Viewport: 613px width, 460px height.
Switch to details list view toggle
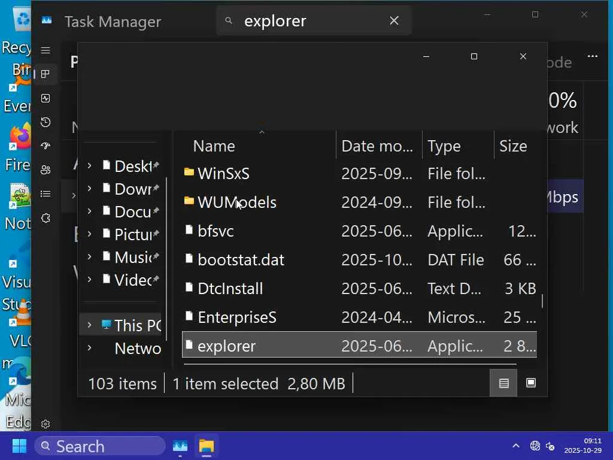tap(503, 383)
